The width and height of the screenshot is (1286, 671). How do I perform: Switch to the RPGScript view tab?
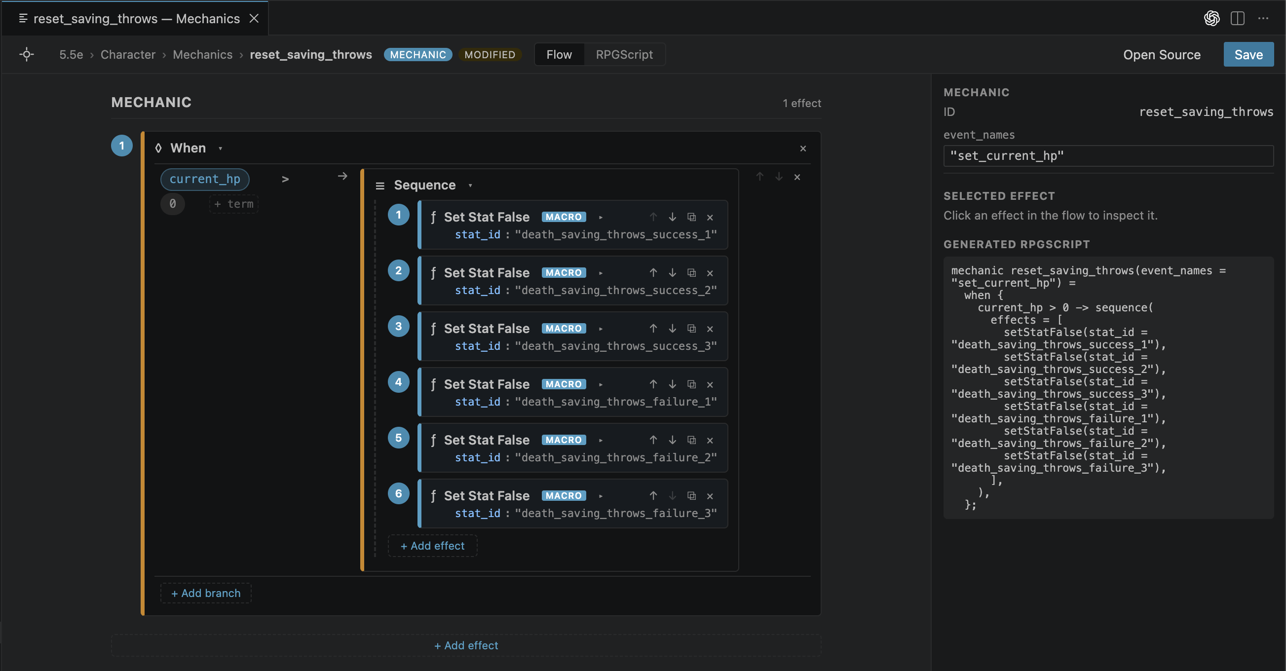624,54
